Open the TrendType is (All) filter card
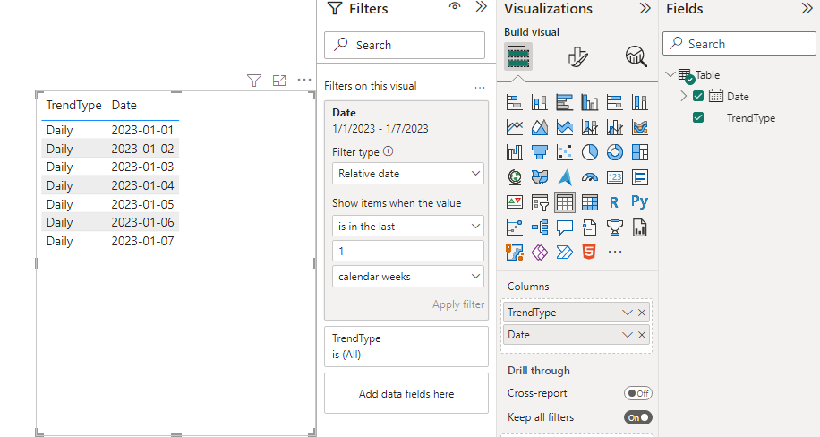This screenshot has height=437, width=820. 406,347
